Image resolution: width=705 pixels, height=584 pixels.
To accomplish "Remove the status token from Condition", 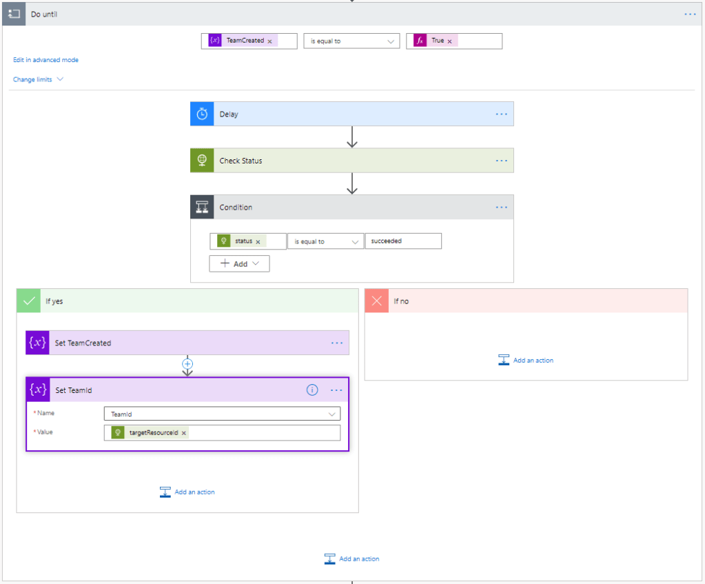I will click(x=258, y=242).
